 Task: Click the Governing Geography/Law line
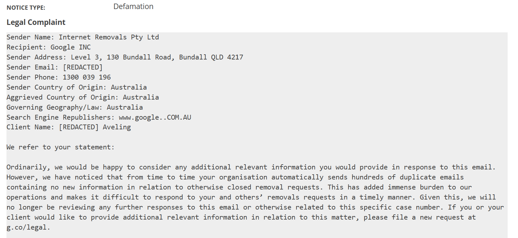tap(75, 107)
